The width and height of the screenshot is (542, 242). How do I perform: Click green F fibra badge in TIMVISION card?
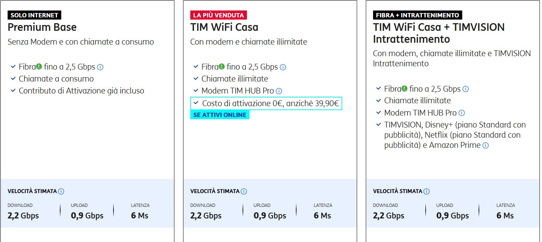point(405,88)
